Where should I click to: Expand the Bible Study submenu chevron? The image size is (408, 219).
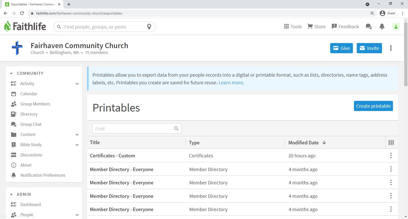click(x=77, y=145)
